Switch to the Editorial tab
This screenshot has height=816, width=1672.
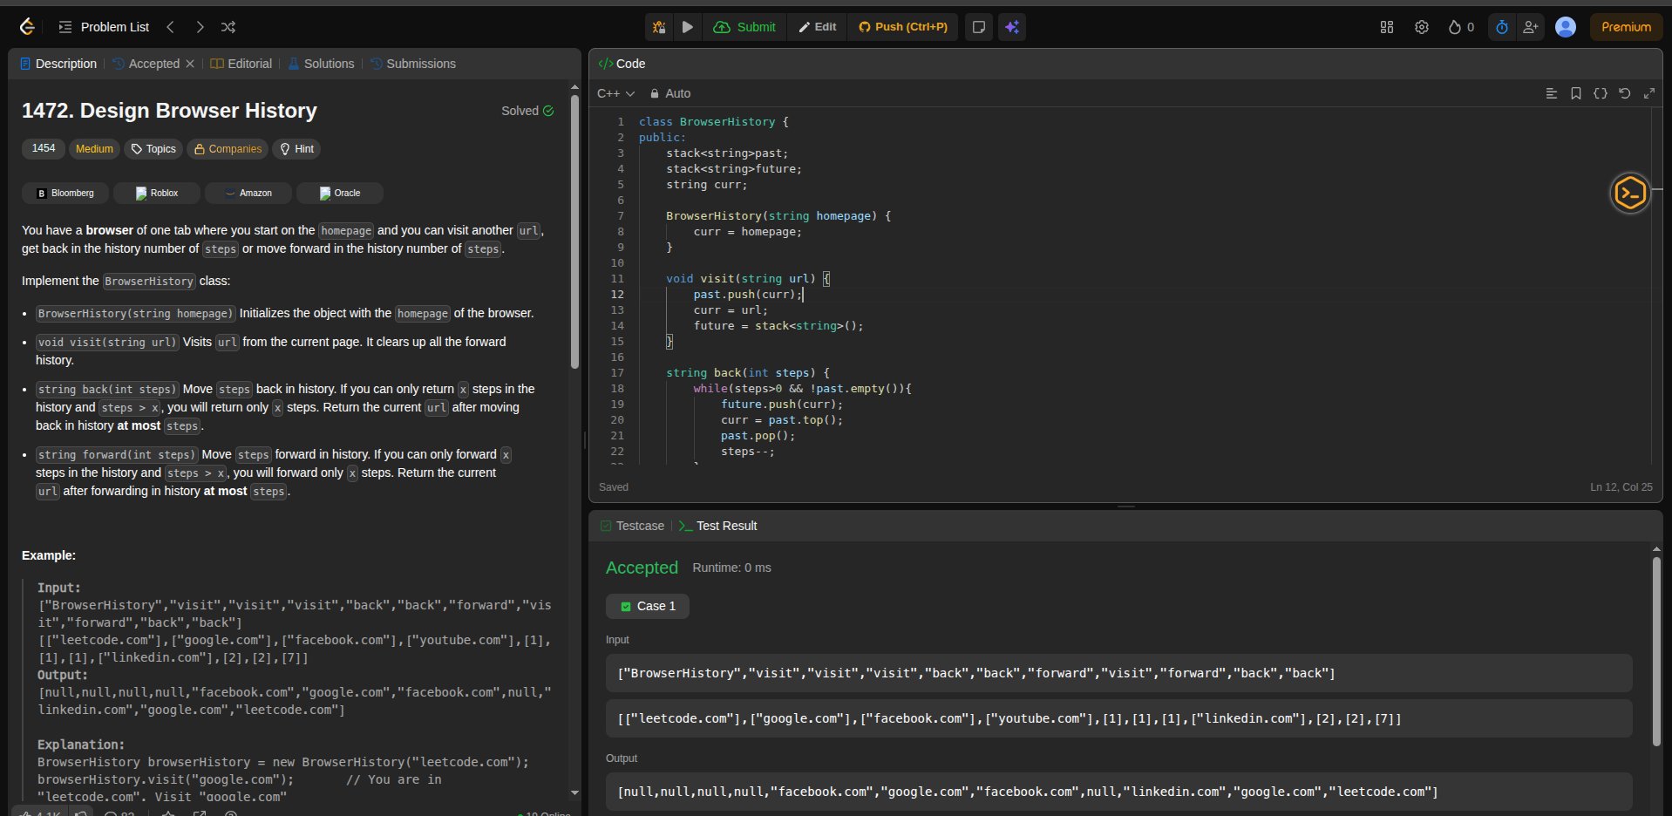pos(241,64)
